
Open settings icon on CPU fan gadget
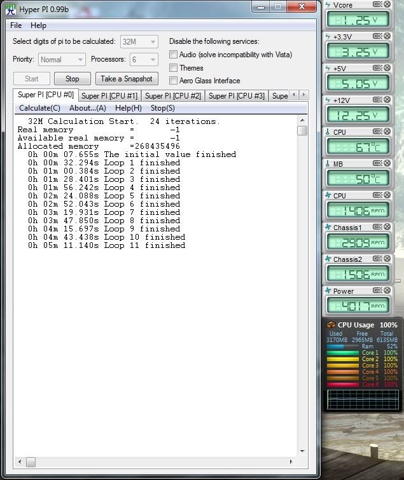point(377,195)
